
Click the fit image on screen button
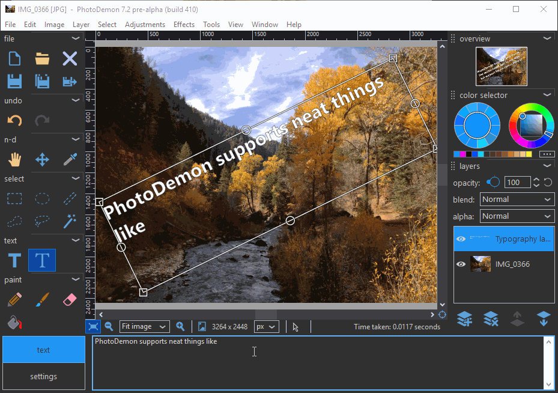pyautogui.click(x=93, y=326)
